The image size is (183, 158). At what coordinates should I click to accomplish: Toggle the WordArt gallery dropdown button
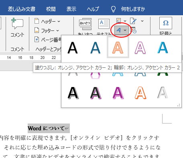click(x=121, y=30)
